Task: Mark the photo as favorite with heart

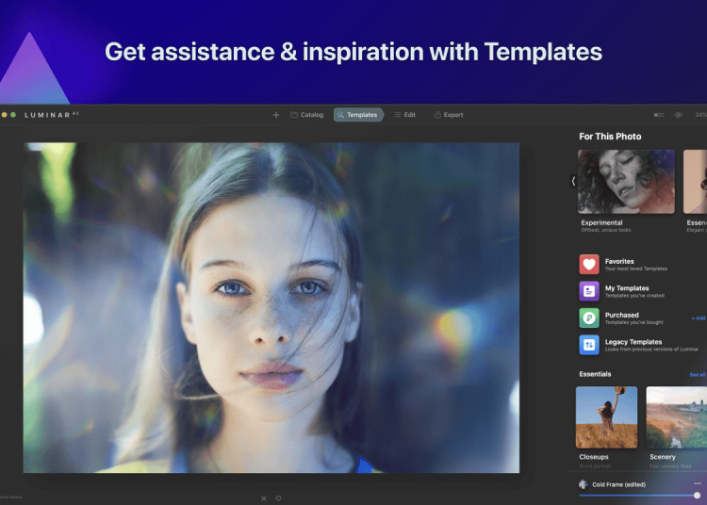Action: (278, 497)
